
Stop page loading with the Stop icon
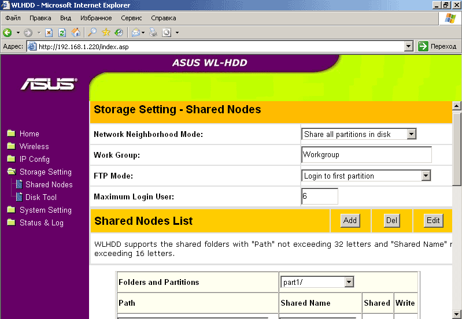(x=49, y=32)
